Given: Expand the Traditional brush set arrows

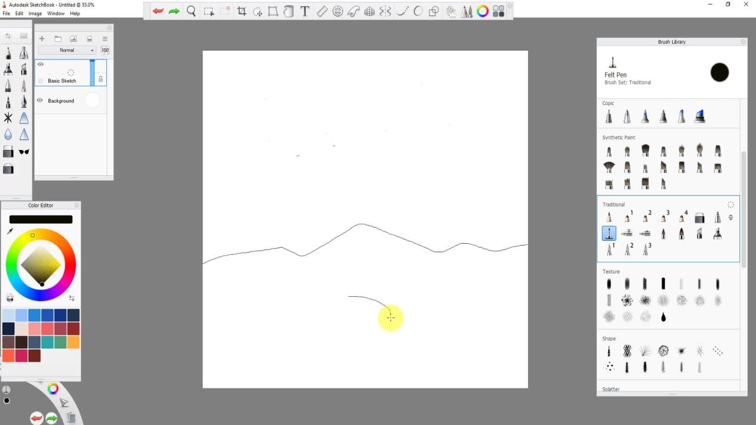Looking at the screenshot, I should tap(731, 217).
